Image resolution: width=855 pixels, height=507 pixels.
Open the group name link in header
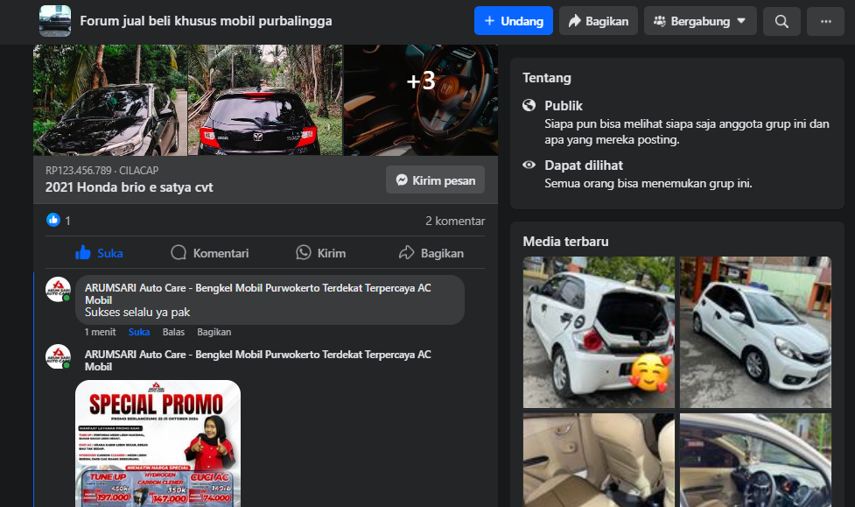coord(206,21)
